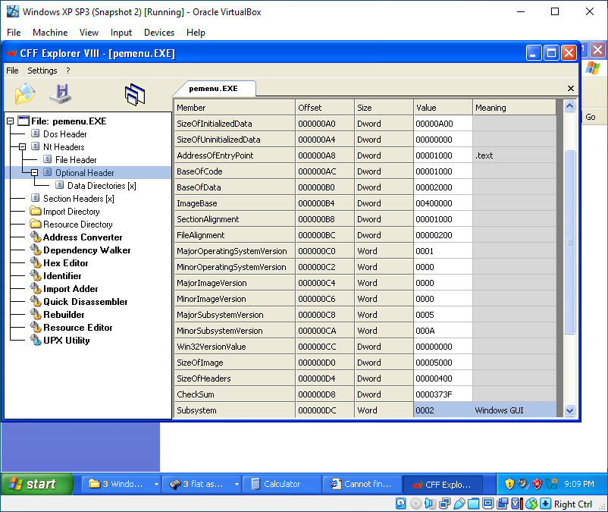This screenshot has width=608, height=512.
Task: Click the Go button in background window
Action: coord(591,117)
